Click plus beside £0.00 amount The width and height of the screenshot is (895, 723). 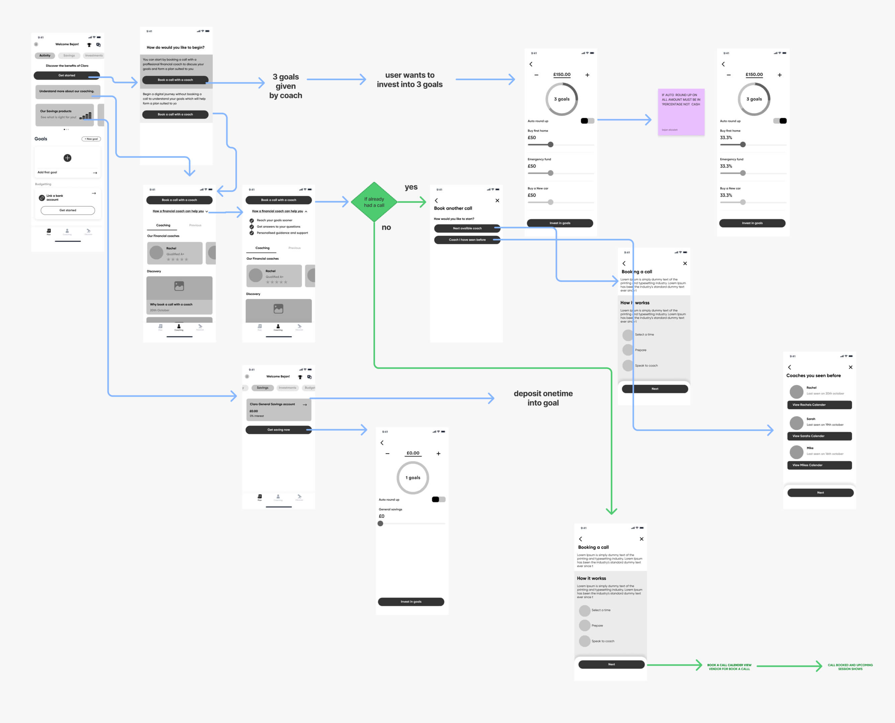point(438,454)
